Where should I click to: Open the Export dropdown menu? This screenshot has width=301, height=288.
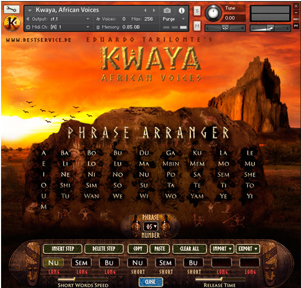click(x=247, y=249)
